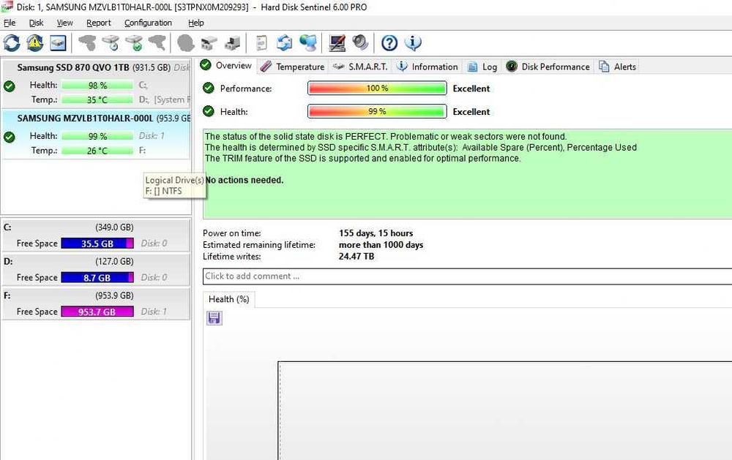Switch to the Overview tab

(x=226, y=66)
